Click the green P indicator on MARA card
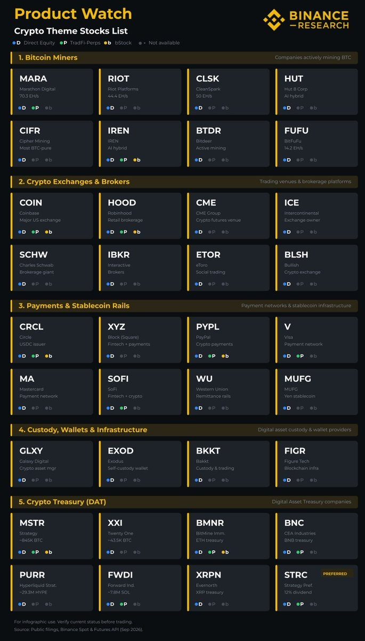 point(35,108)
